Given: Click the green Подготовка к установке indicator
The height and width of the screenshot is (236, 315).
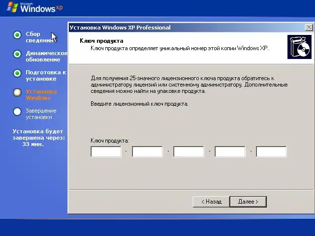Looking at the screenshot, I should click(17, 73).
